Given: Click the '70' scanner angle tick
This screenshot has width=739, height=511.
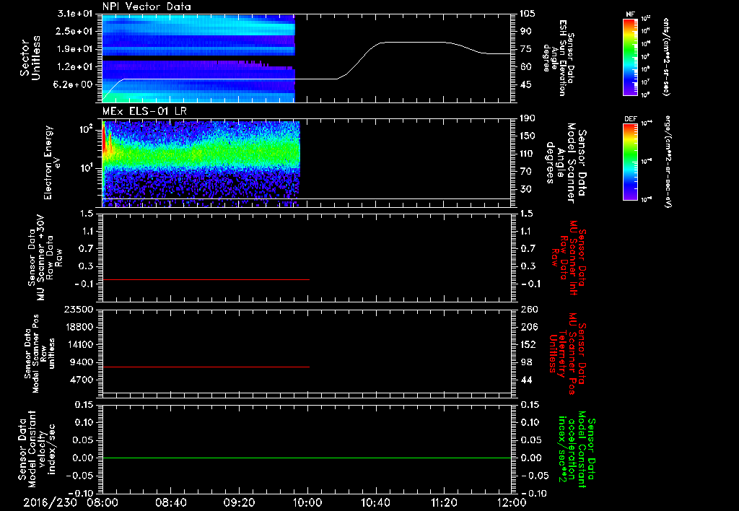Looking at the screenshot, I should pos(525,172).
